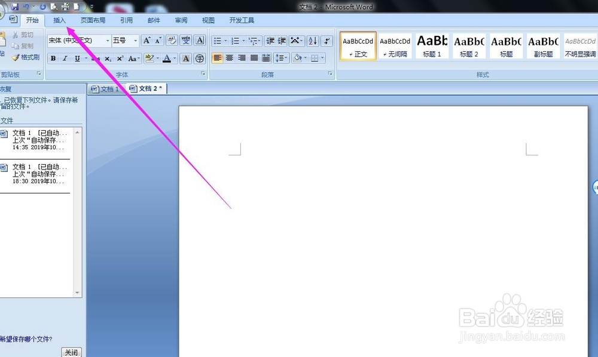Viewport: 598px width, 357px height.
Task: Click the phonetic guide (wén) icon
Action: [186, 41]
